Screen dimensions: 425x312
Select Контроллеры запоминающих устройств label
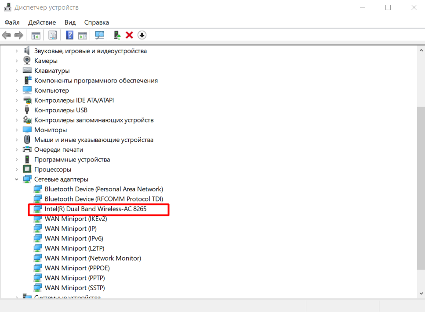point(94,120)
